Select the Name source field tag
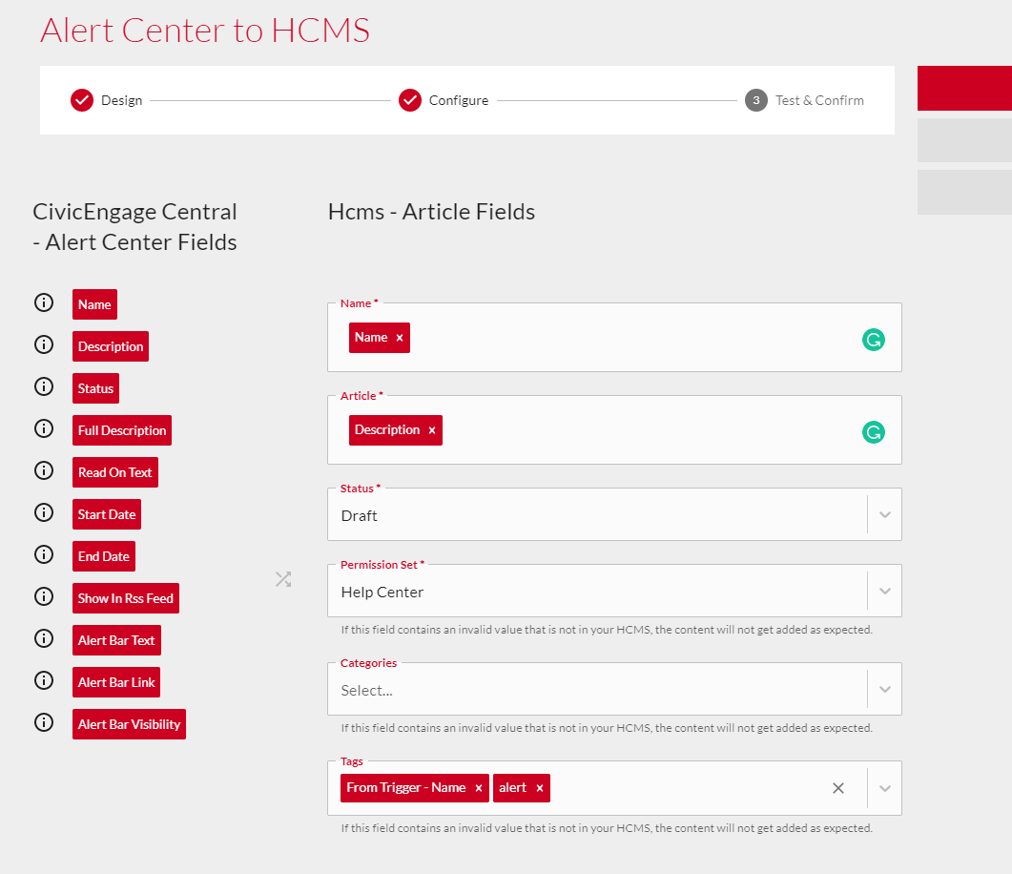The image size is (1012, 874). [94, 304]
